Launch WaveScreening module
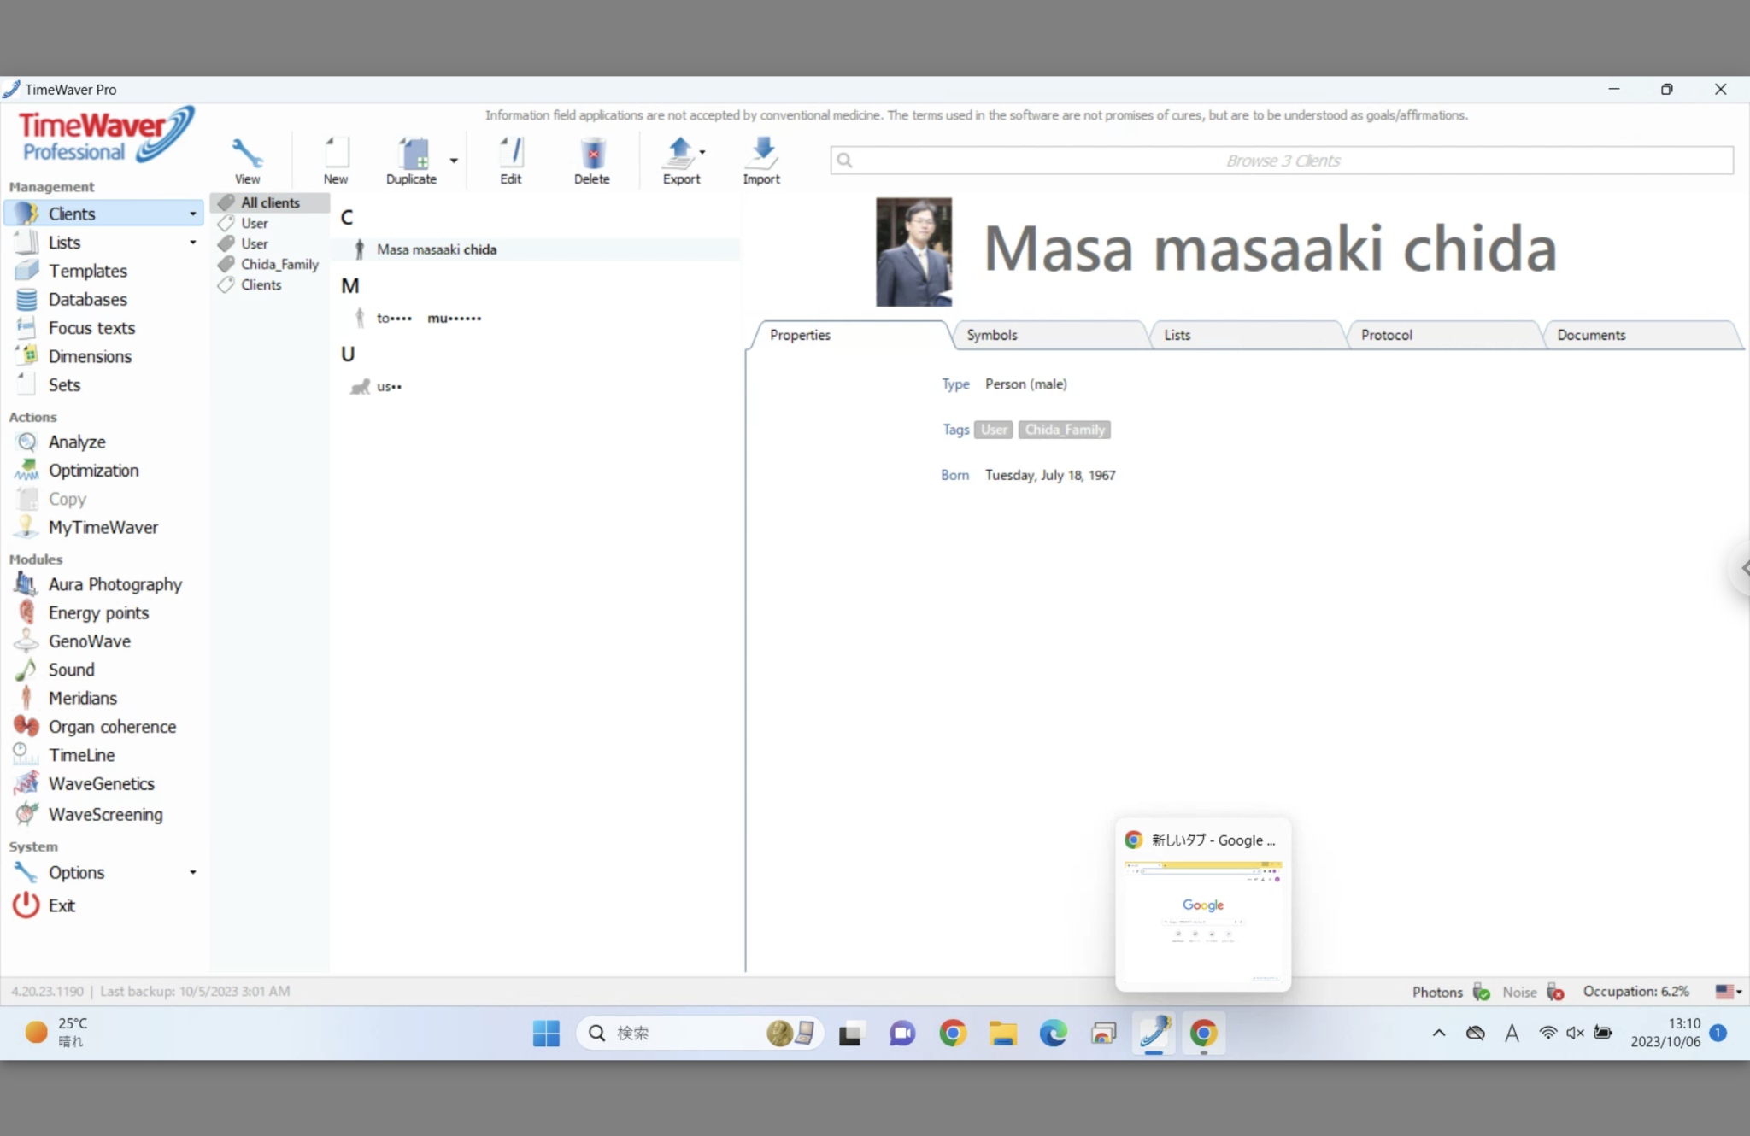The height and width of the screenshot is (1136, 1750). [x=105, y=814]
